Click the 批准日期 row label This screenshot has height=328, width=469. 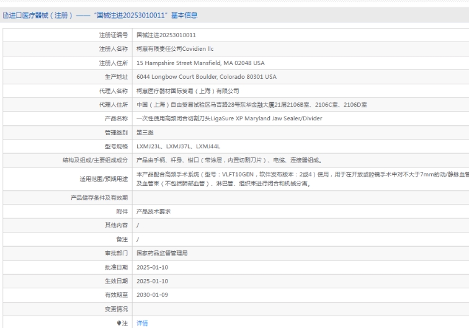pos(116,267)
